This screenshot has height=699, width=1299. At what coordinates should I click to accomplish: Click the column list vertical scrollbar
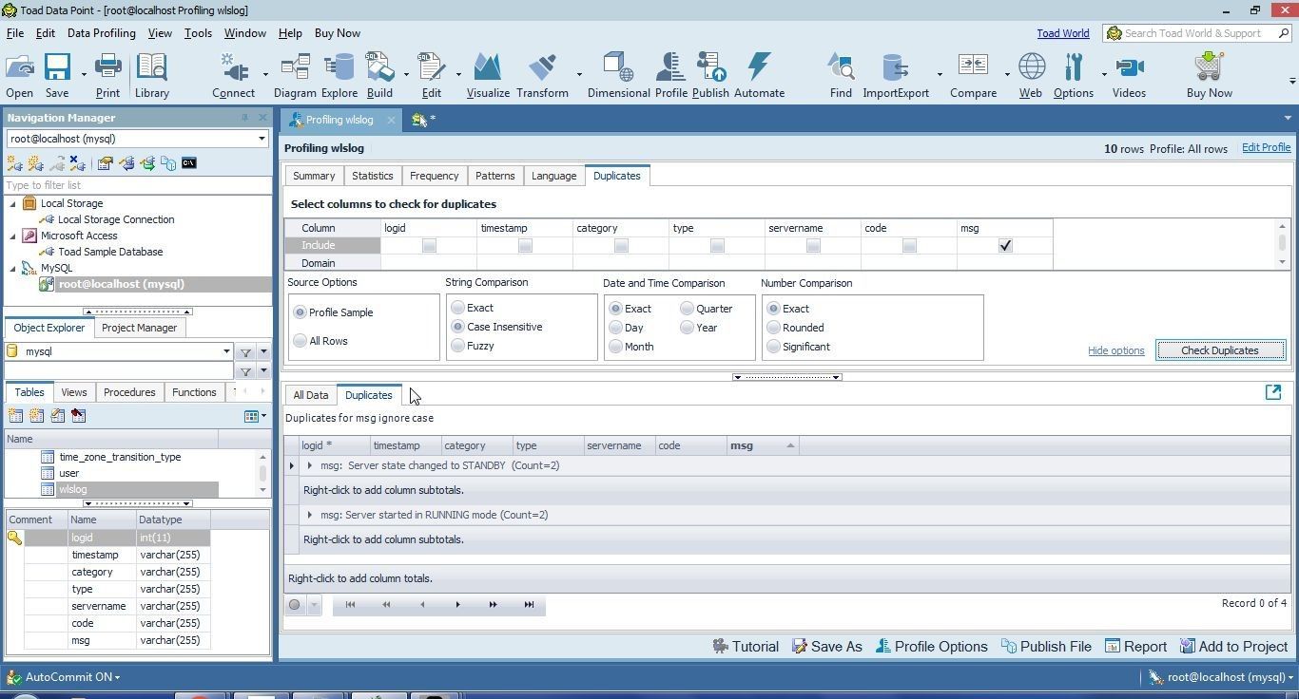(1282, 244)
